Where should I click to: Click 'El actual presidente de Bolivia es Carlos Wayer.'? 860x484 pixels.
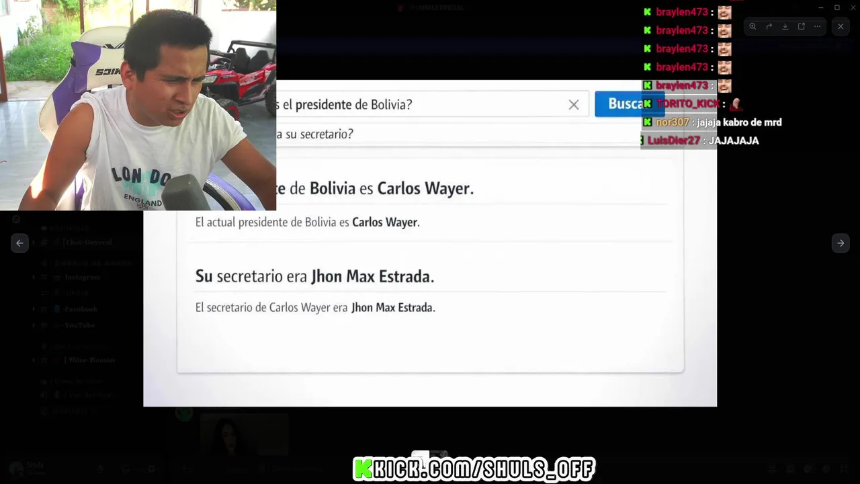point(308,222)
